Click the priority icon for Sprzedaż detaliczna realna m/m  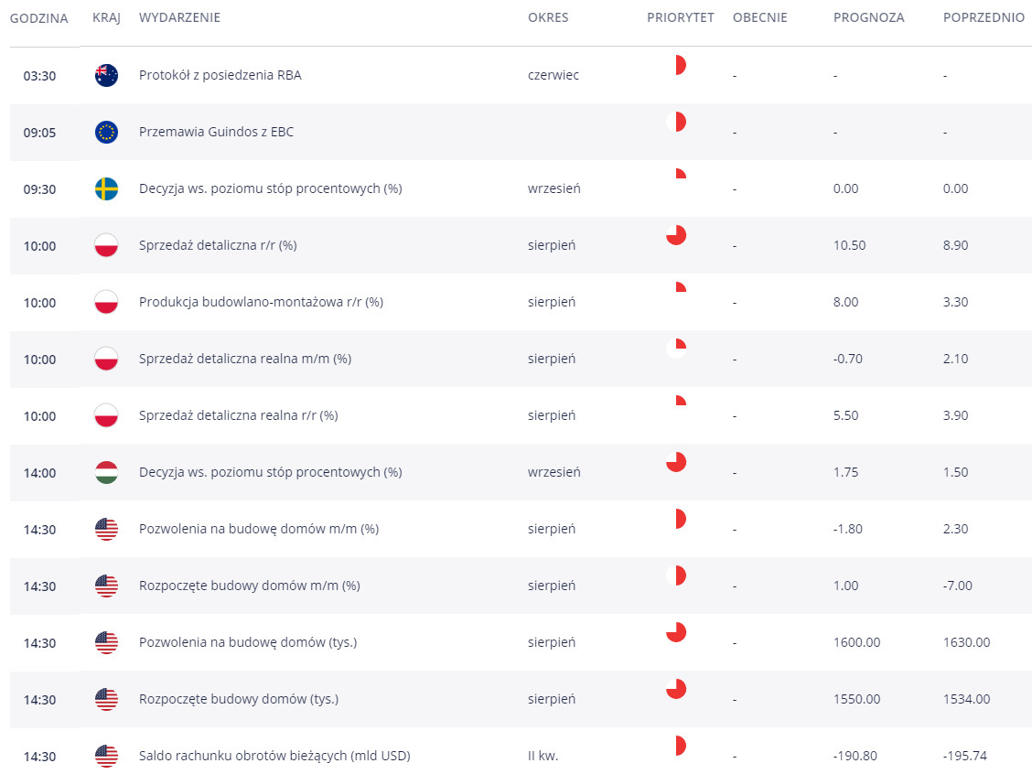[x=676, y=349]
